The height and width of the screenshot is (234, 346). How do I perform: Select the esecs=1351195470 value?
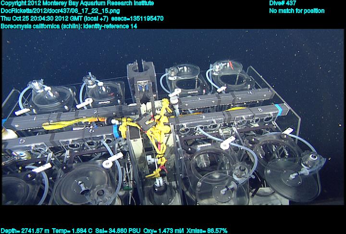(x=137, y=18)
